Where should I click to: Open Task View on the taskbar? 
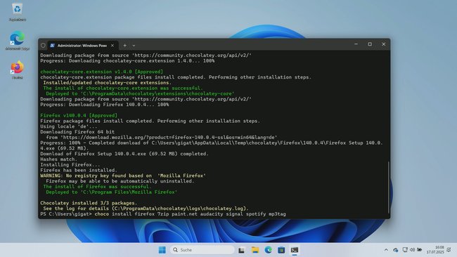241,250
